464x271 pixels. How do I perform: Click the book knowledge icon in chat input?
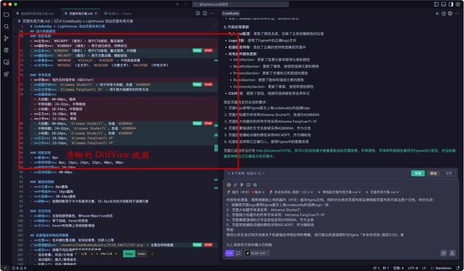click(x=248, y=185)
